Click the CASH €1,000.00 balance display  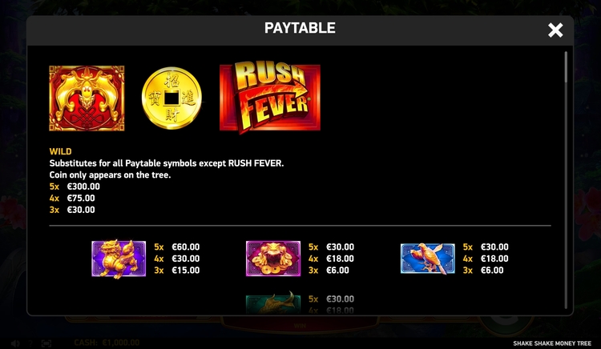[107, 343]
